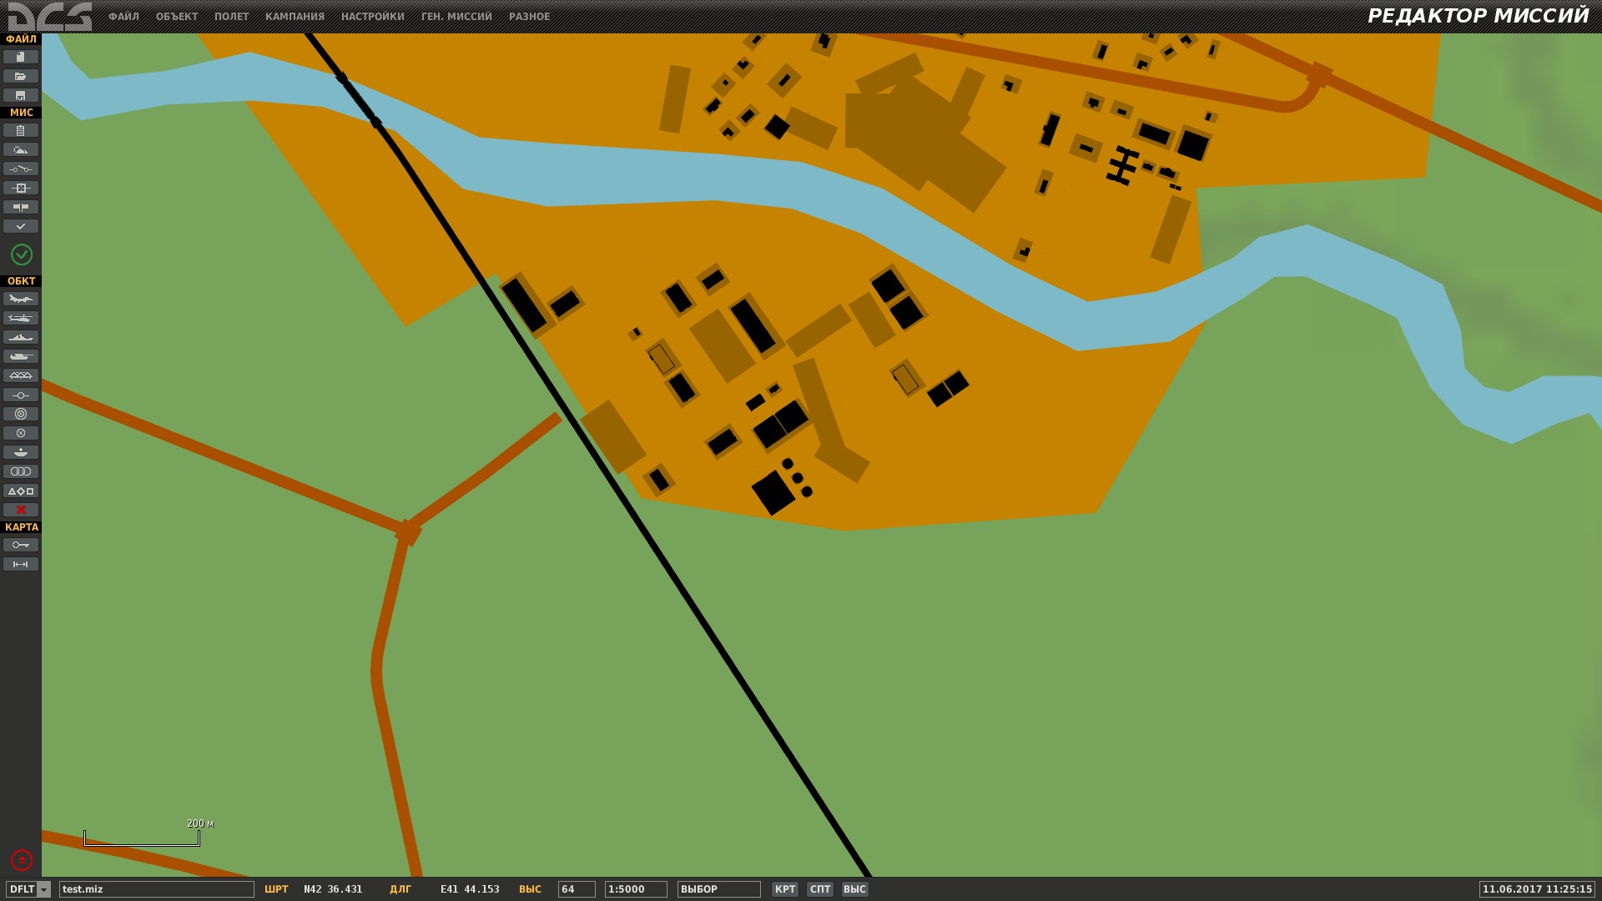Click the test.miz filename field
The image size is (1602, 901).
pos(156,889)
